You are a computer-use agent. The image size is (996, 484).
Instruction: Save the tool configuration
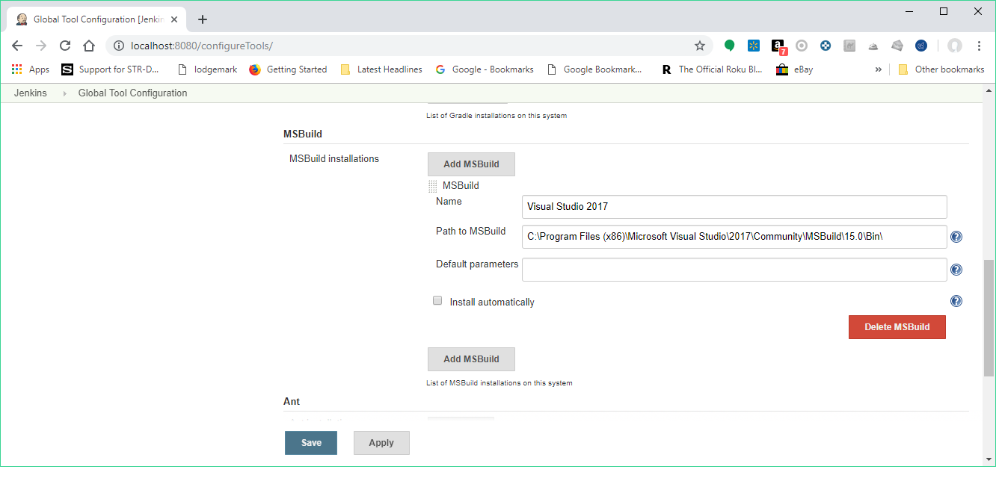(311, 443)
